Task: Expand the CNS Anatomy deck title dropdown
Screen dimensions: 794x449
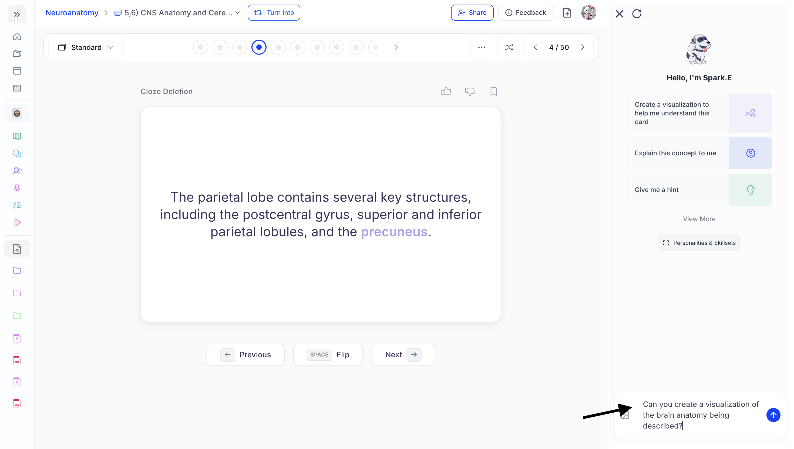Action: [237, 13]
